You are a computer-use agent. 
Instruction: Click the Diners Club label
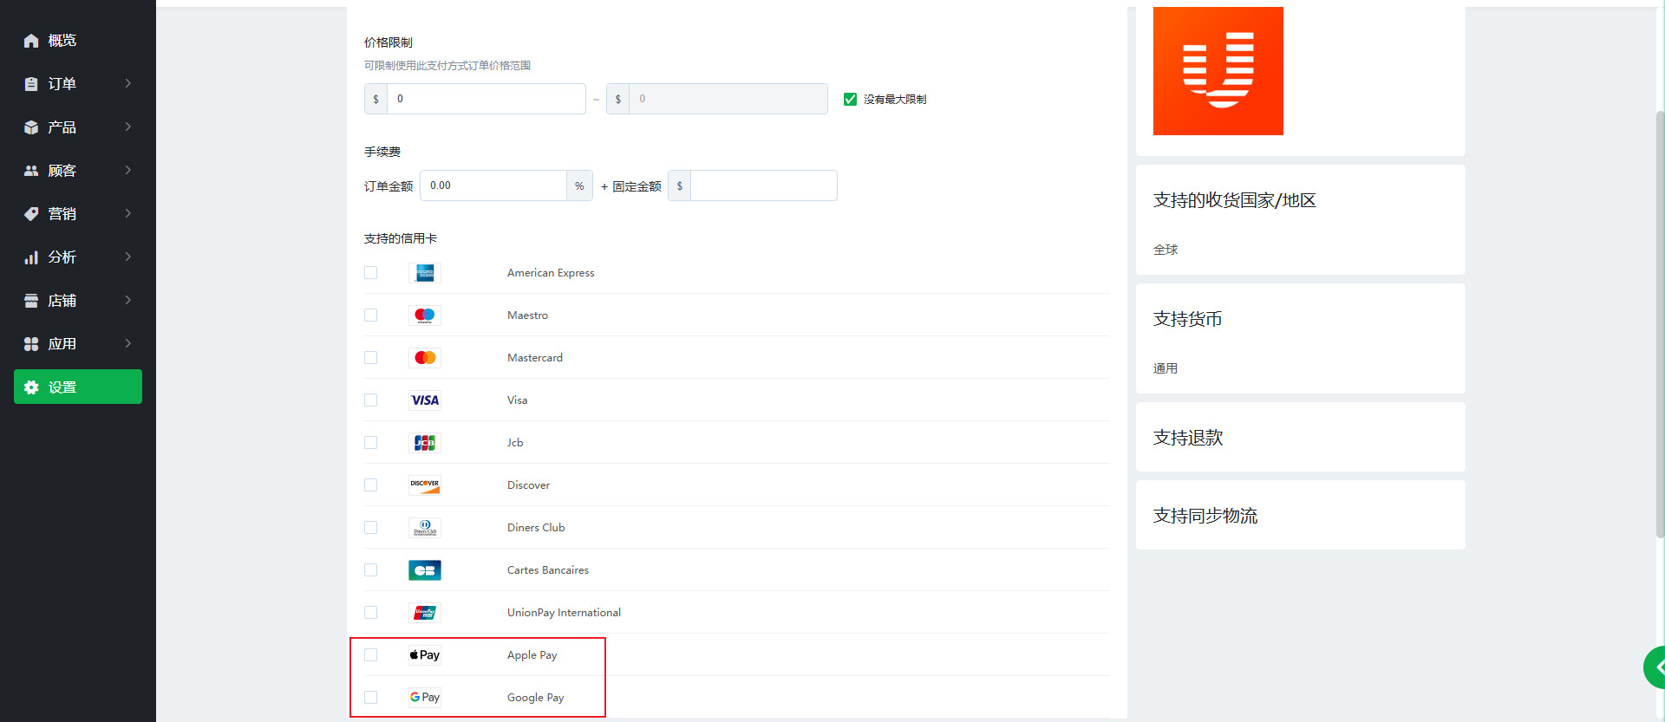pos(536,528)
